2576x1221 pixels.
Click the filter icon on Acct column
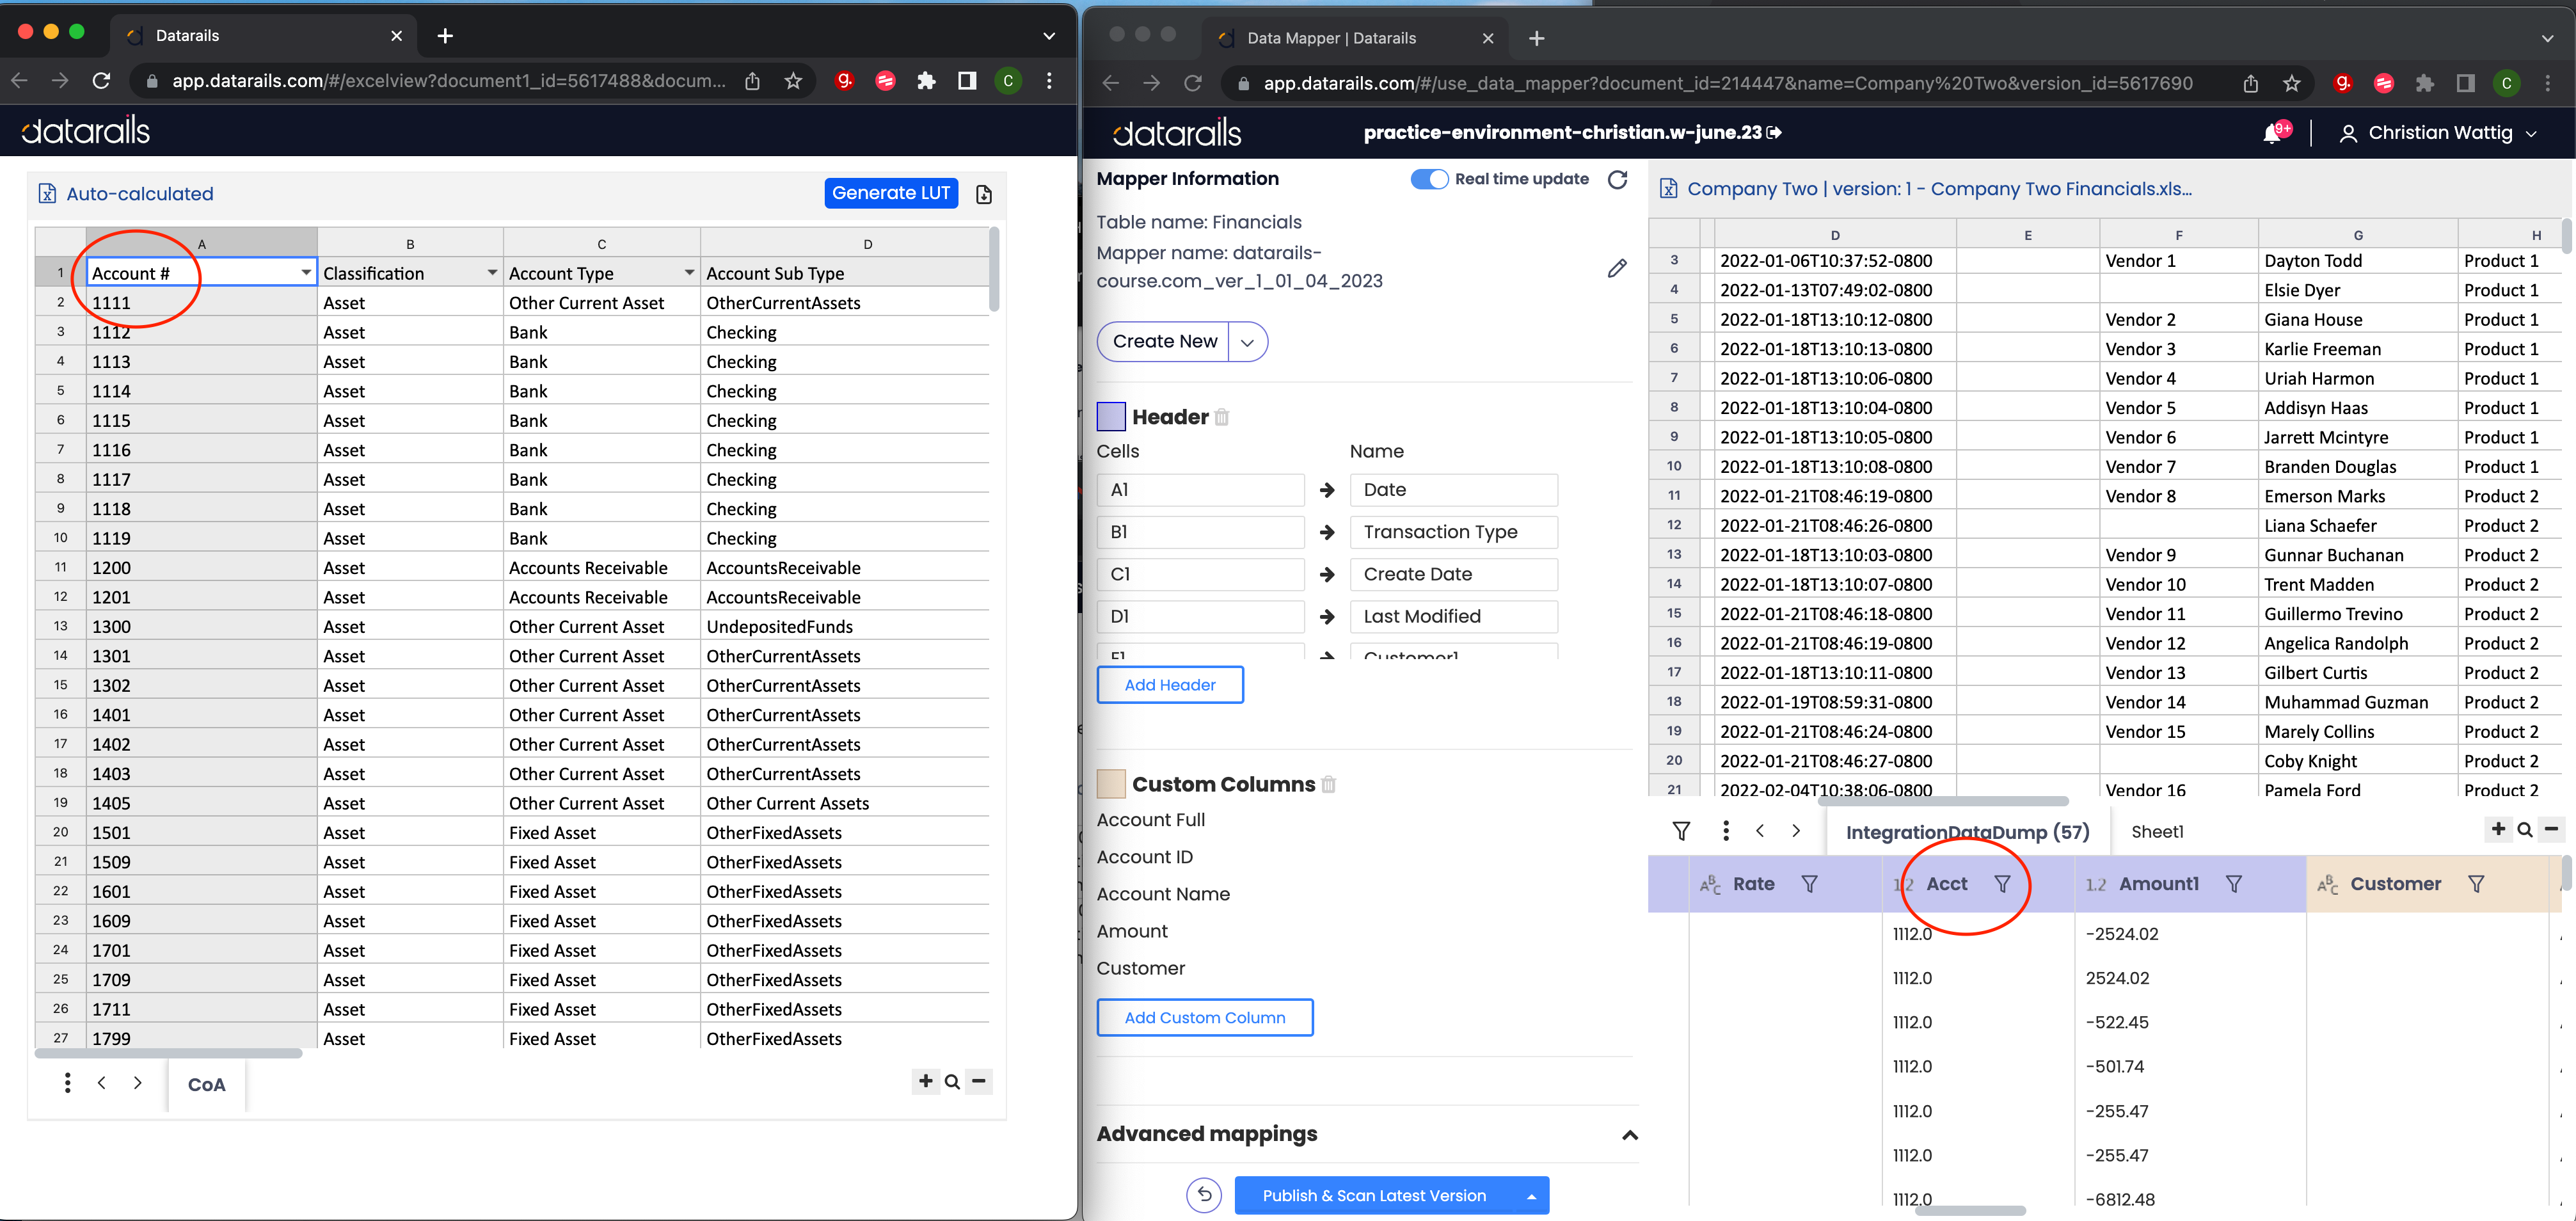point(2002,884)
